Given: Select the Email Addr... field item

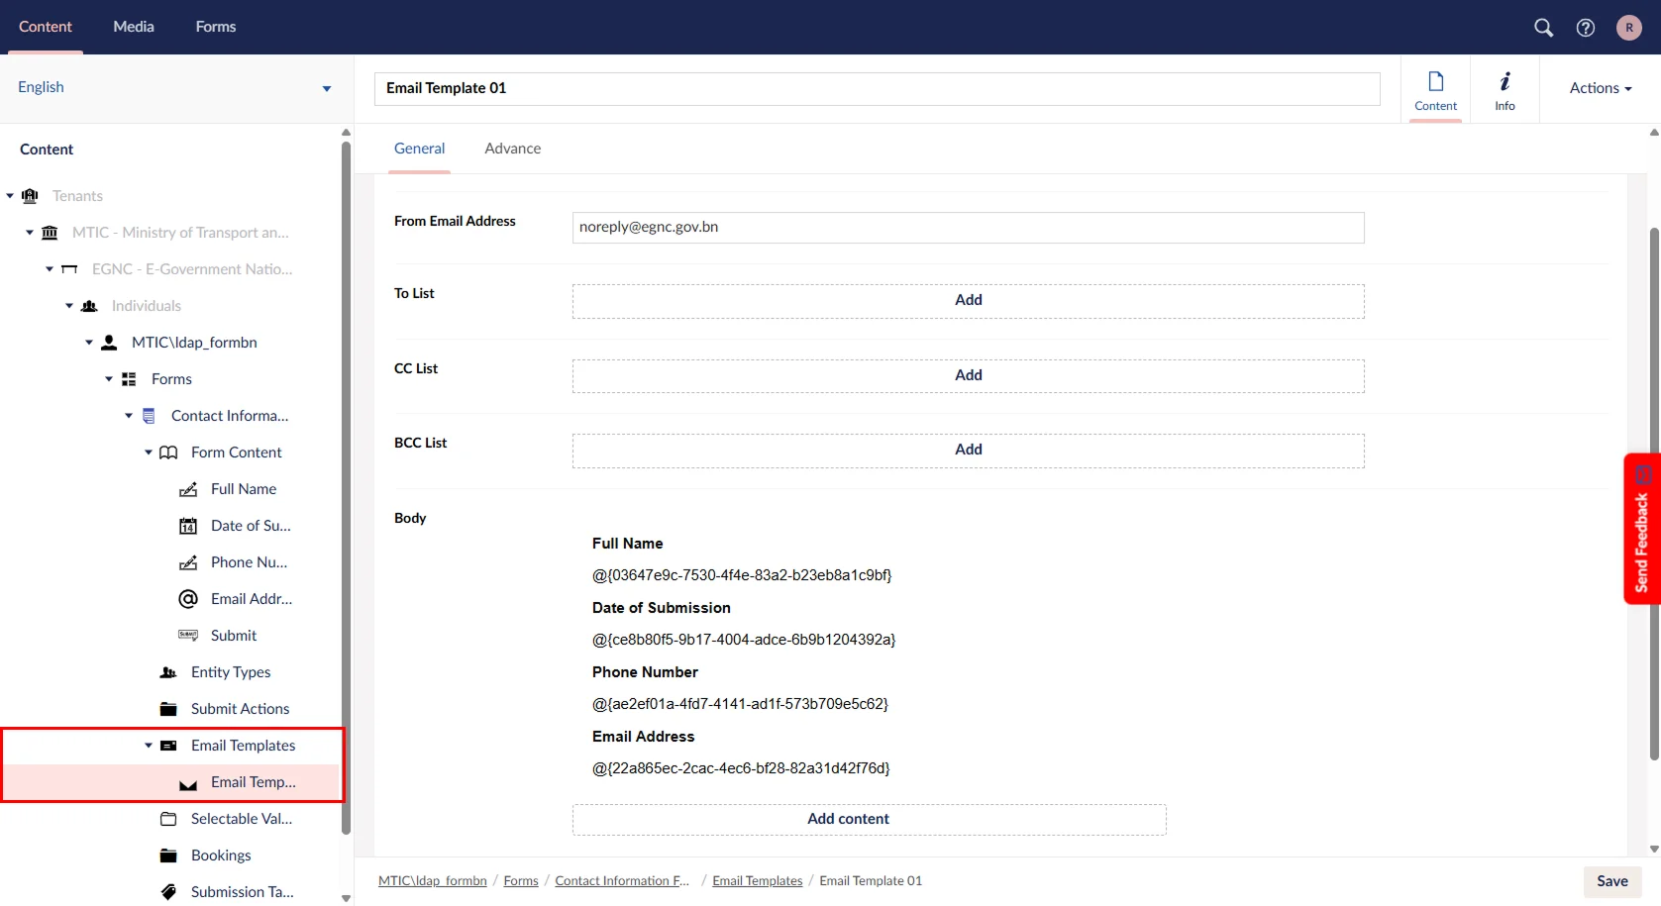Looking at the screenshot, I should pyautogui.click(x=251, y=599).
